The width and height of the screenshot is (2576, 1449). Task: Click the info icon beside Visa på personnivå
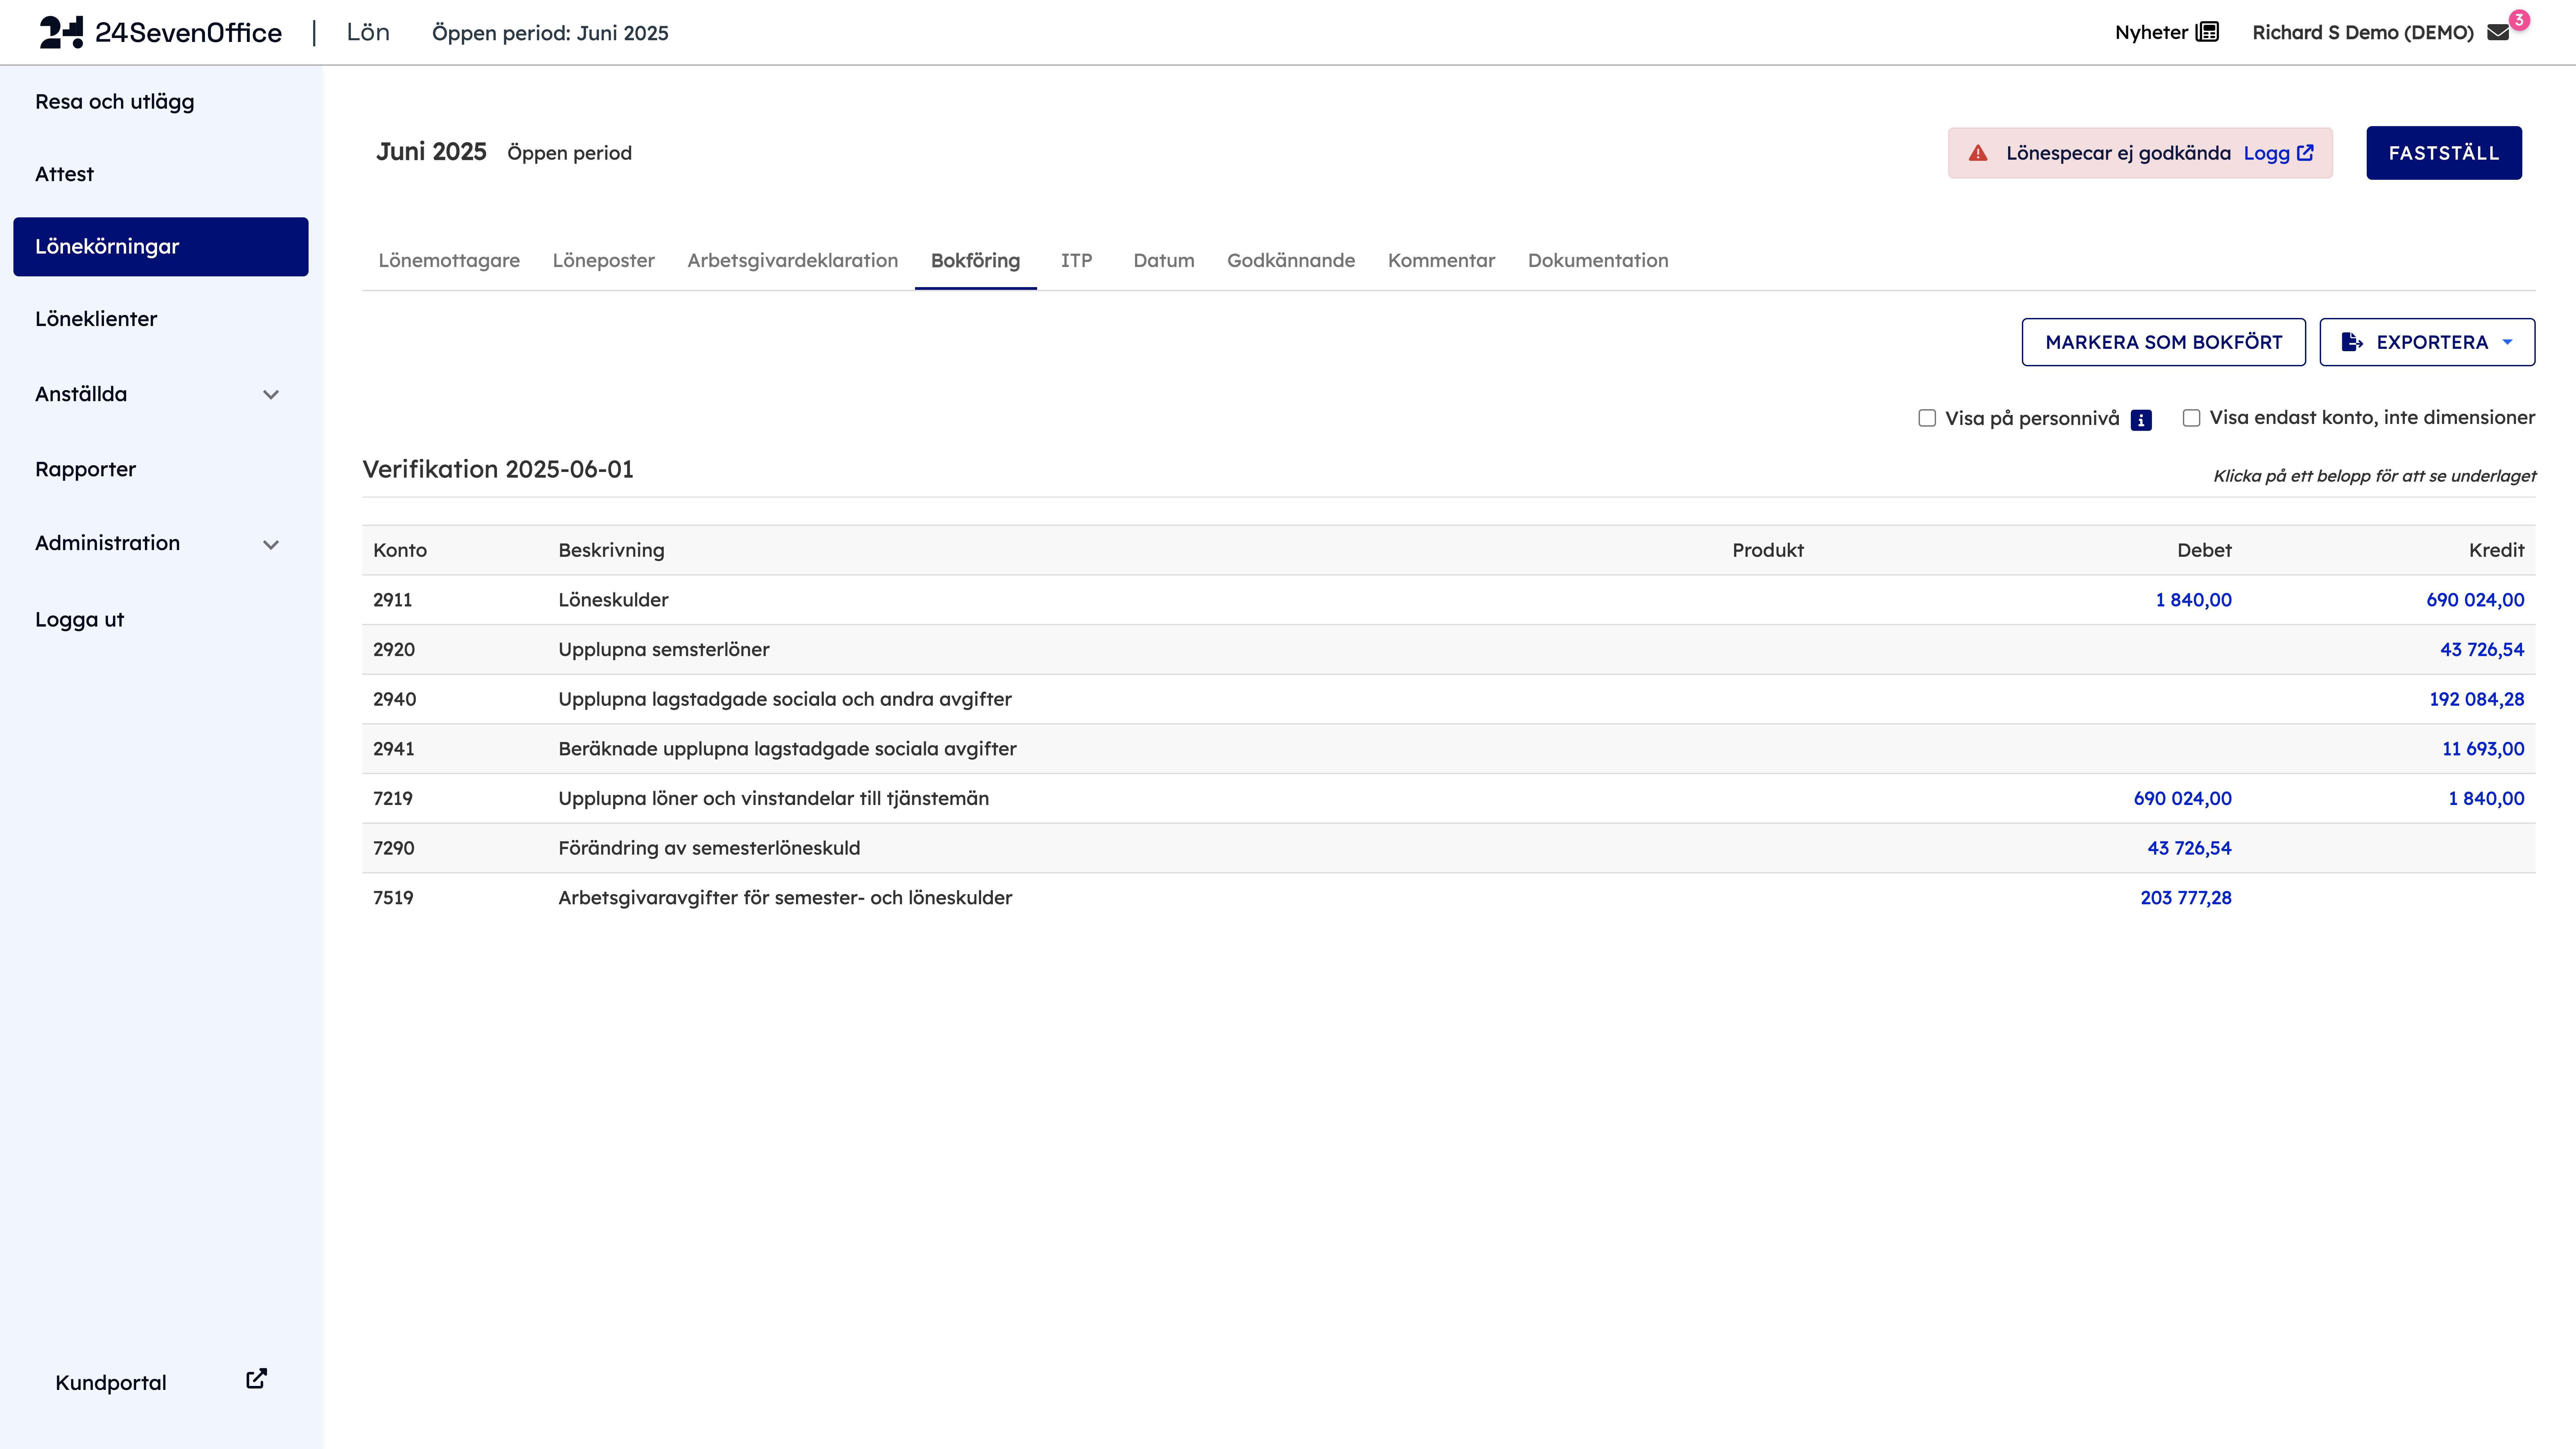click(x=2141, y=420)
